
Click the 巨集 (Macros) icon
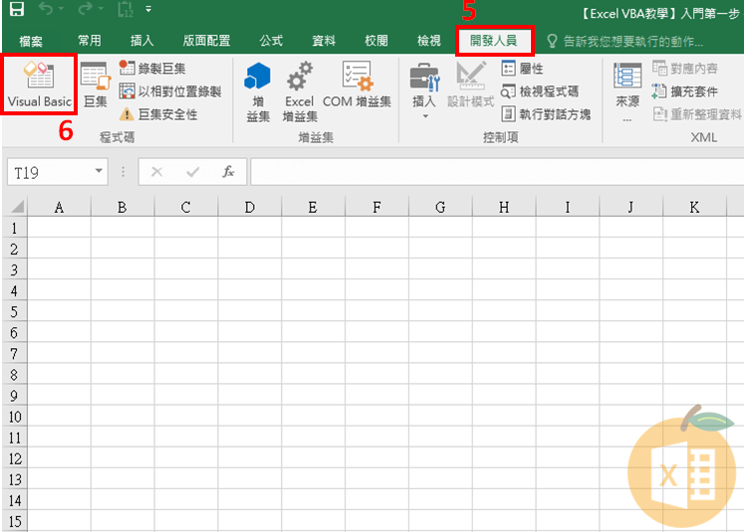[95, 86]
